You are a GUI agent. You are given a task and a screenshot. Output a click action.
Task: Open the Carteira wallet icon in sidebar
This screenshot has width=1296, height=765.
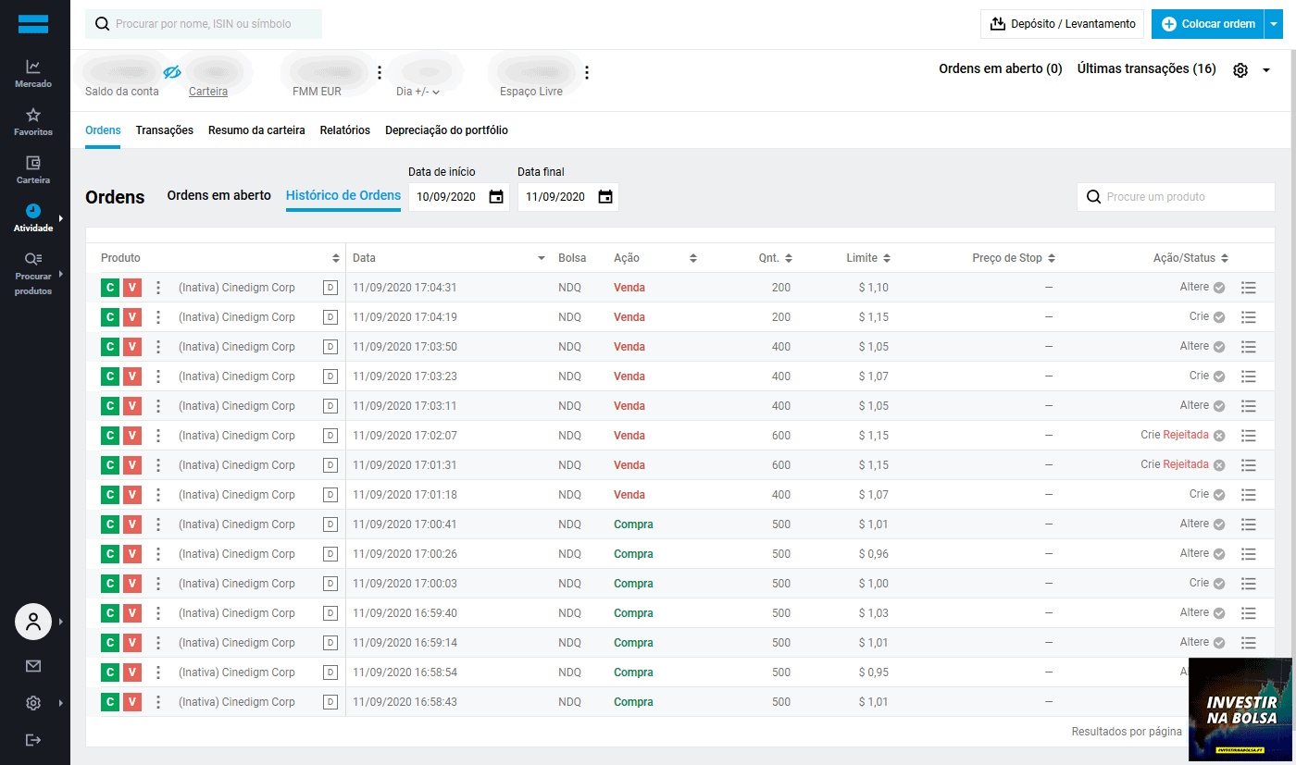point(33,169)
